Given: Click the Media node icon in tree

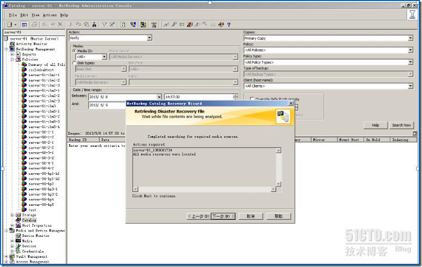Looking at the screenshot, I should pyautogui.click(x=18, y=241).
